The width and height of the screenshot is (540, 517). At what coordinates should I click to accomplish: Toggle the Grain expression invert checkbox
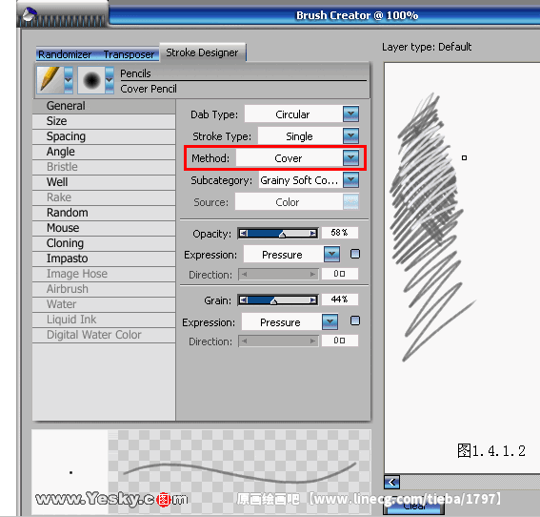(x=355, y=321)
